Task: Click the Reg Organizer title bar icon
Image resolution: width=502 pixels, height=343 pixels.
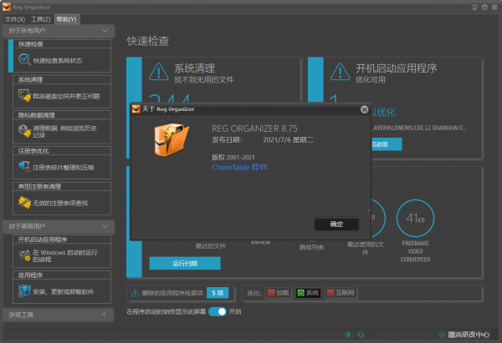Action: [x=7, y=7]
